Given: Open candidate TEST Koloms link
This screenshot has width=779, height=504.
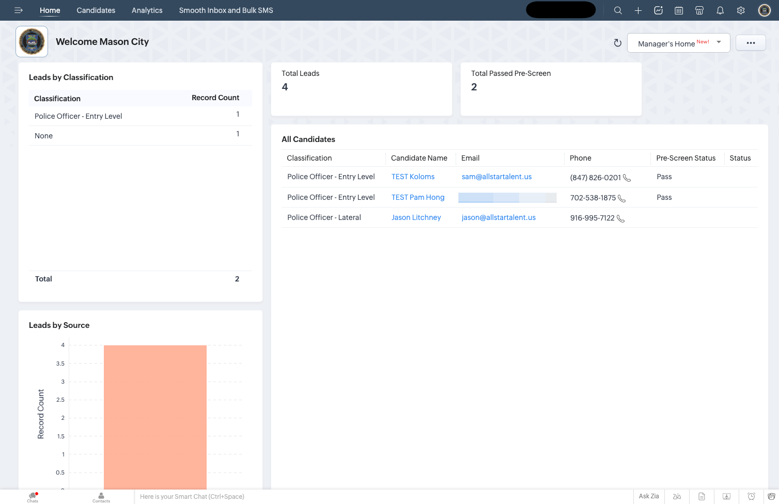Looking at the screenshot, I should click(413, 177).
